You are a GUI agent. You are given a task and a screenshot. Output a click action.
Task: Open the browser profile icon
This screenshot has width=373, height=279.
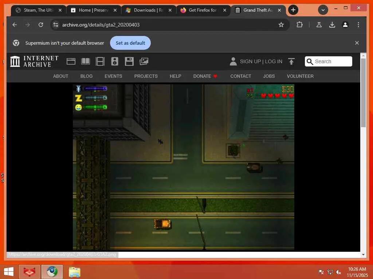coord(345,25)
